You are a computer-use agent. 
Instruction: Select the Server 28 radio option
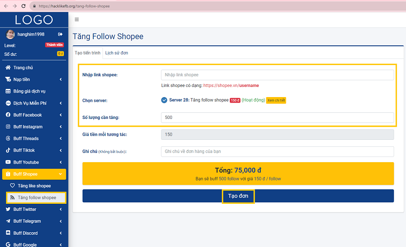[x=164, y=100]
